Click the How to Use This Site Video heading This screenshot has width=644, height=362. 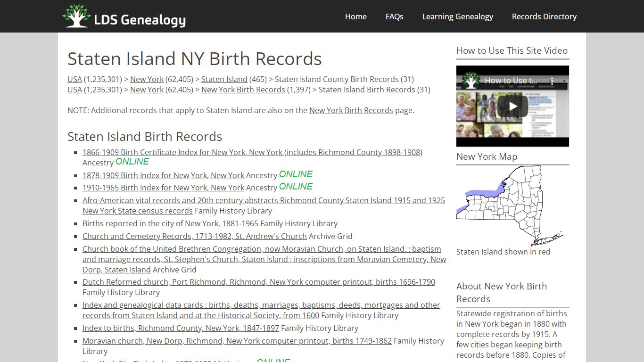[512, 50]
